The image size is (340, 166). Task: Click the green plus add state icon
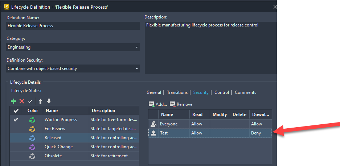(x=13, y=101)
